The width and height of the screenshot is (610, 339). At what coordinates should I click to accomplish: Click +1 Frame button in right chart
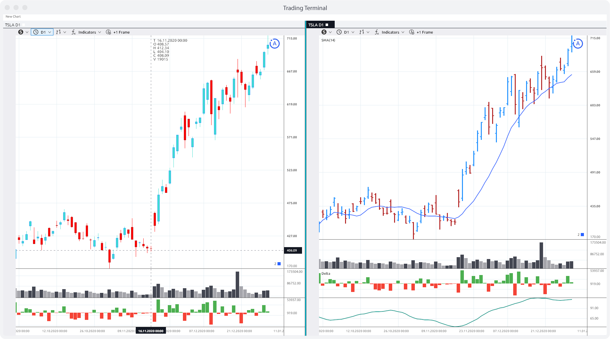coord(425,32)
